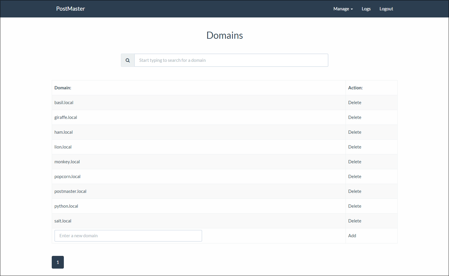Screen dimensions: 449x276
Task: Click the Domain: column header
Action: point(63,88)
